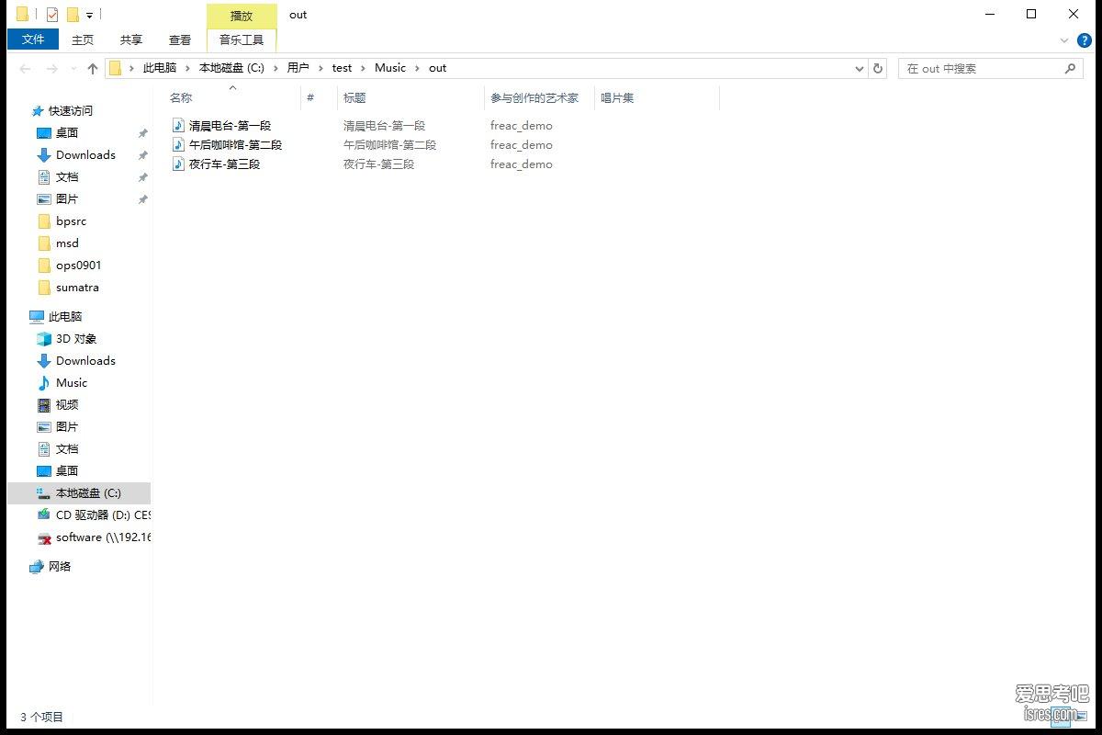Click the disconnected software network drive icon

coord(43,537)
